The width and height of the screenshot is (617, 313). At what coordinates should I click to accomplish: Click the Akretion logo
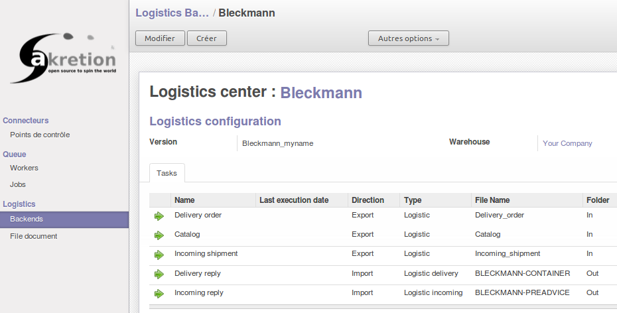(x=64, y=58)
